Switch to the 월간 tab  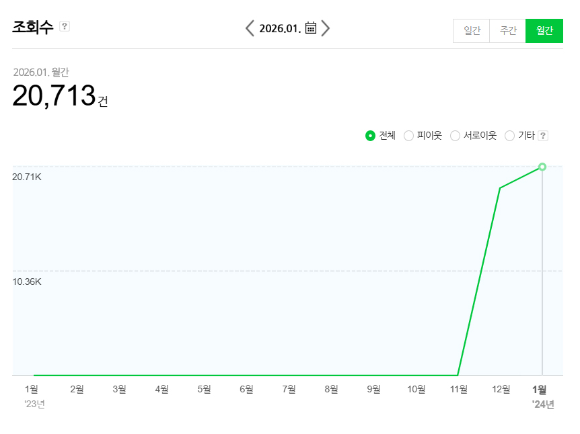tap(544, 31)
